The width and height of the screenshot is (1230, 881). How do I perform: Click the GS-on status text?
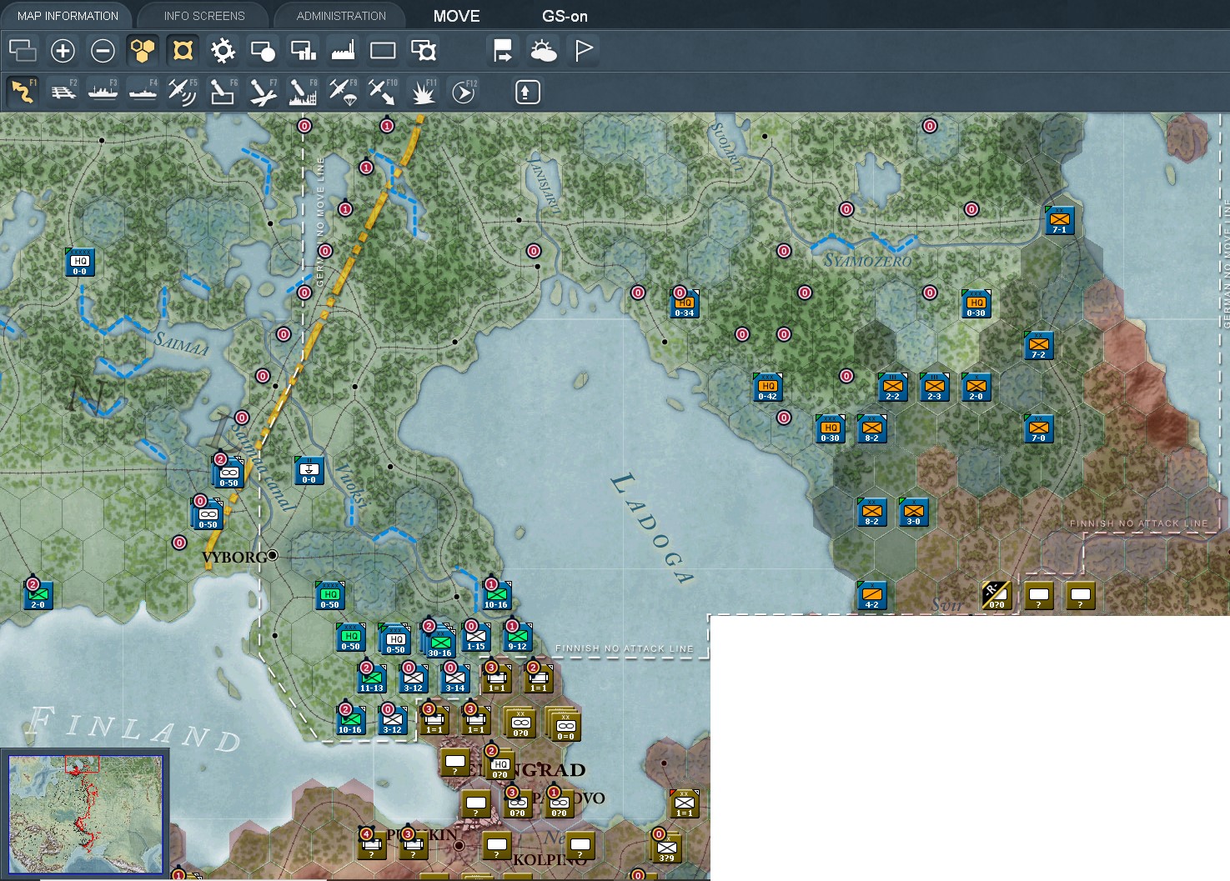pyautogui.click(x=565, y=16)
